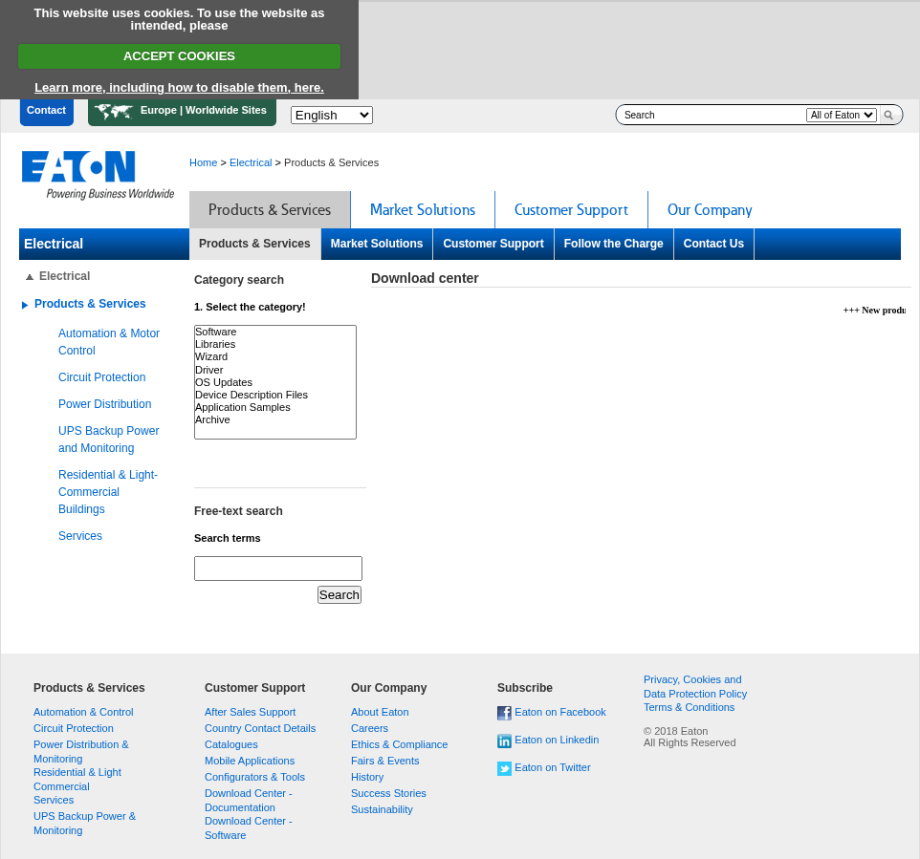The image size is (920, 859).
Task: Accept cookies with the green button
Action: 179,56
